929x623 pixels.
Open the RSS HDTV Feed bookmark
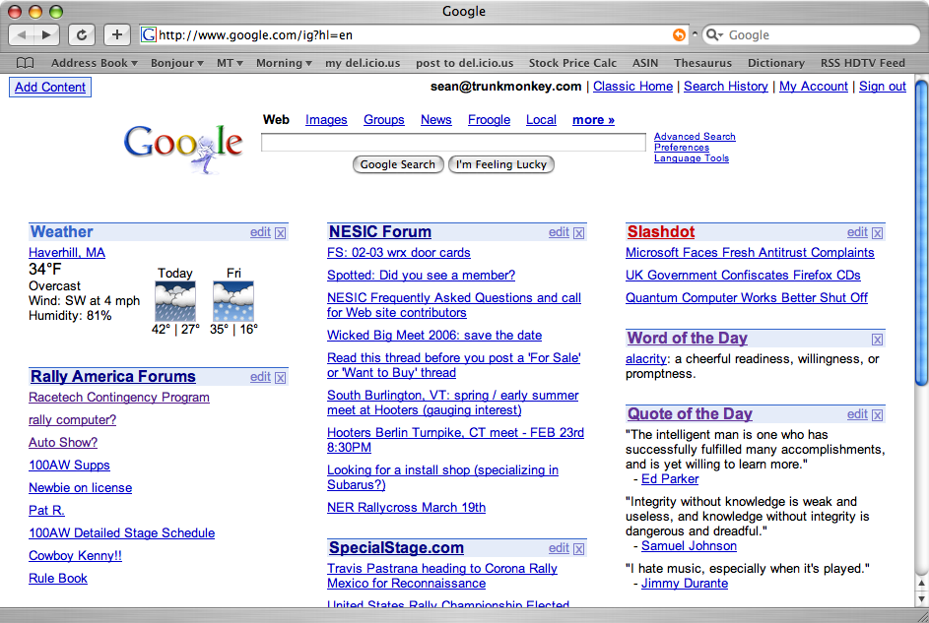pos(863,63)
